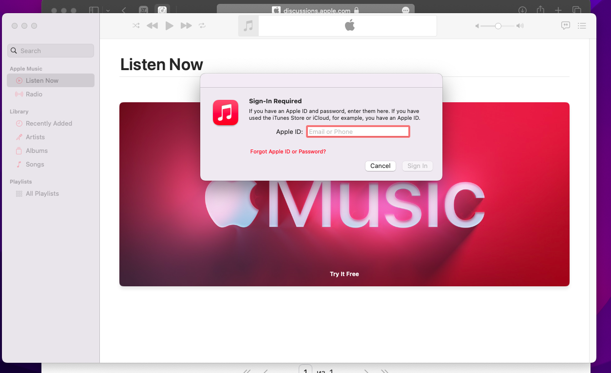This screenshot has height=373, width=611.
Task: Mute using the low volume speaker icon
Action: pos(477,26)
